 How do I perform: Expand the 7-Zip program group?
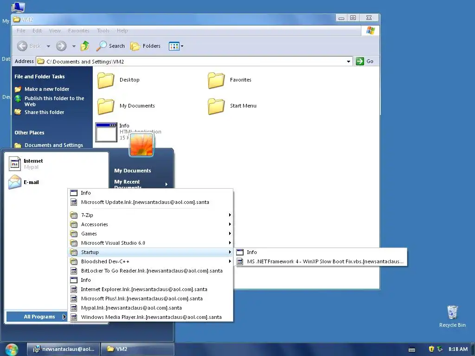click(151, 215)
